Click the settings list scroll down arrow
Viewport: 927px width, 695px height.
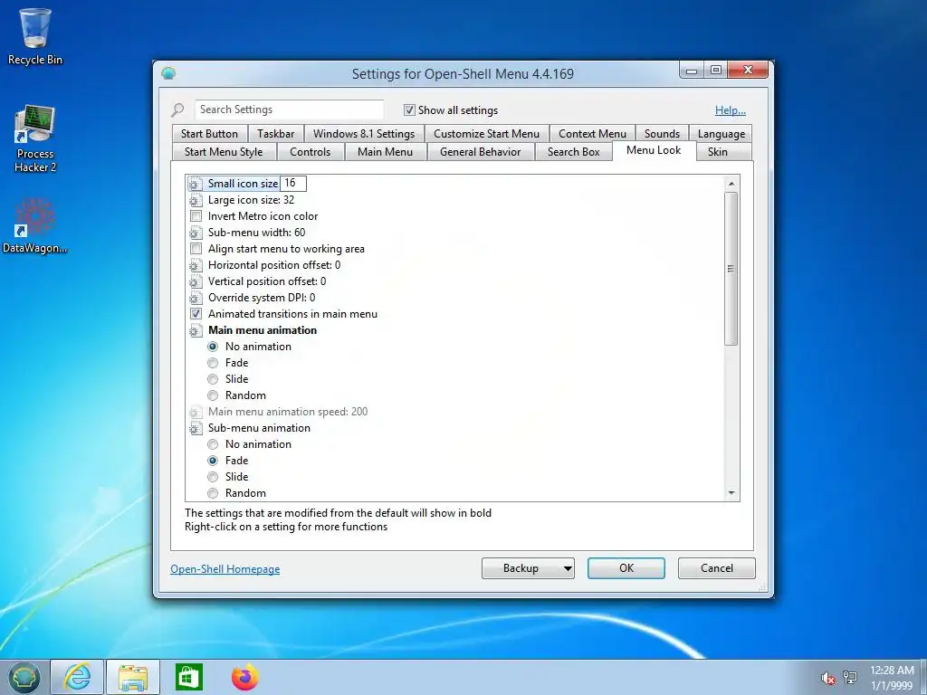point(731,493)
